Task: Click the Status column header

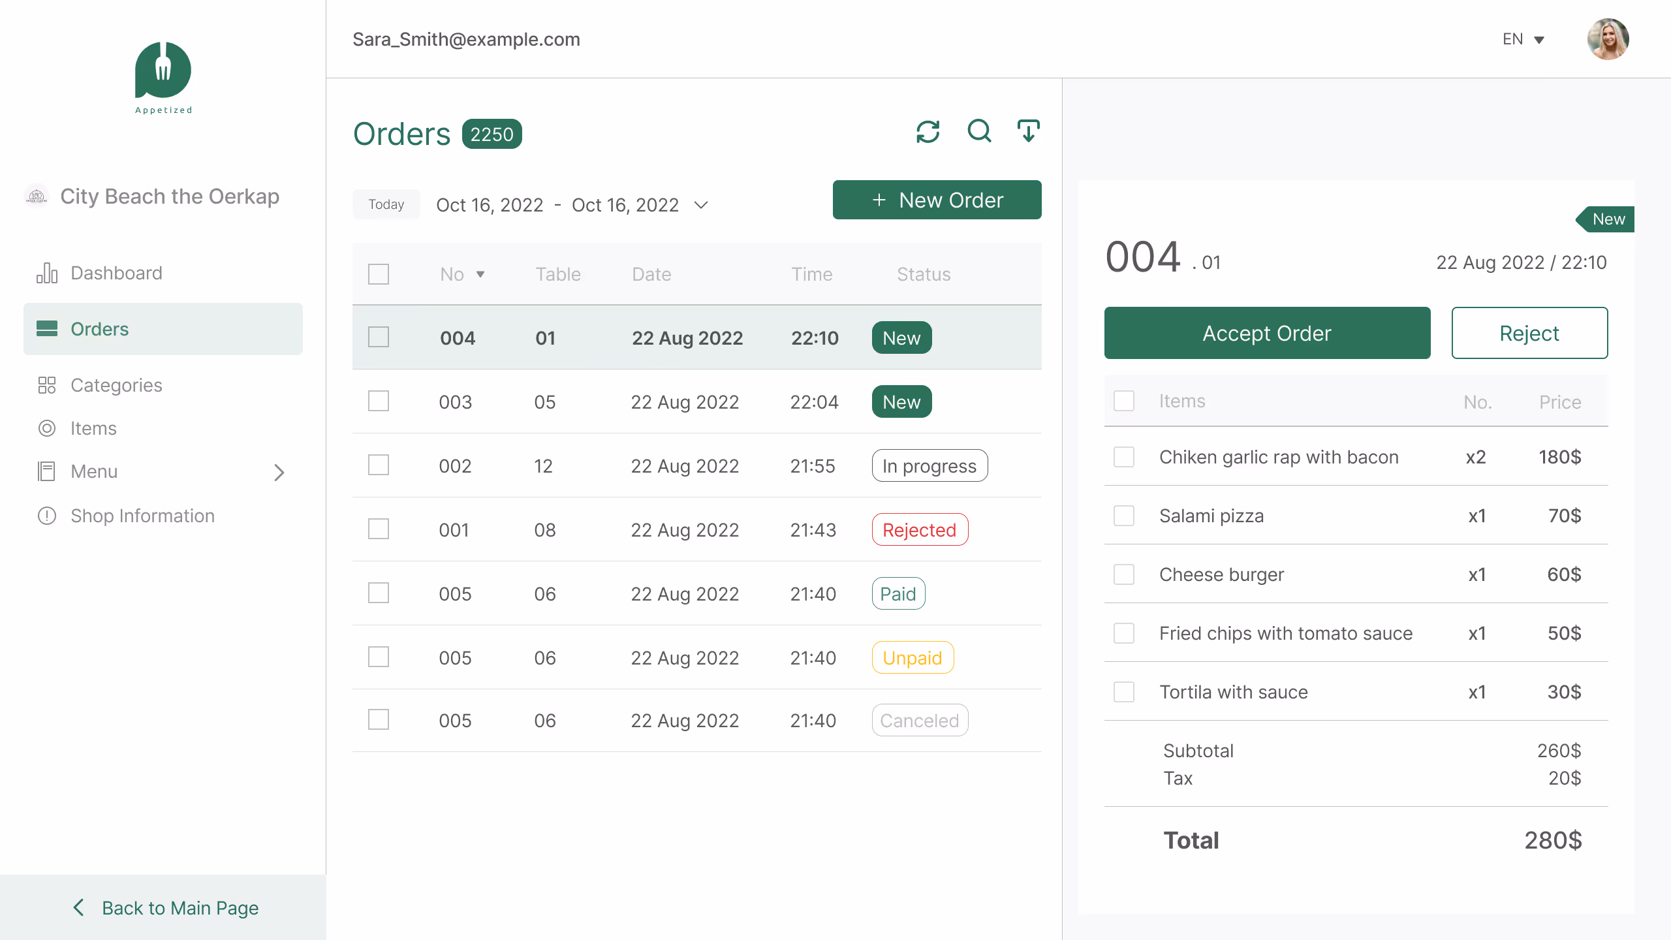Action: pos(924,274)
